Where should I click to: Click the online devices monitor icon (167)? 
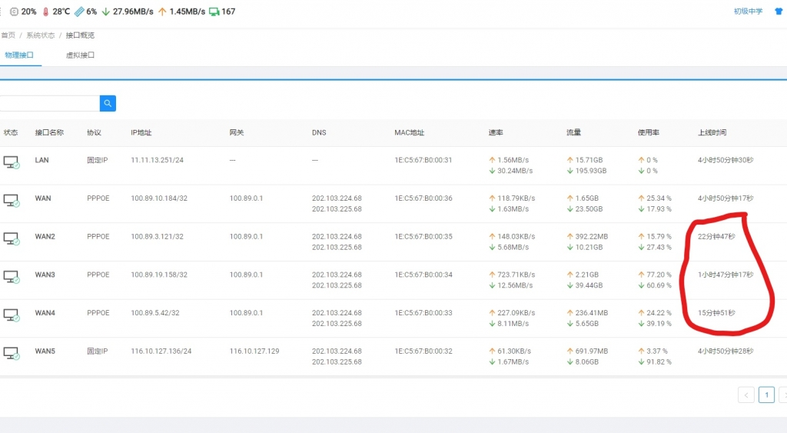pyautogui.click(x=214, y=12)
